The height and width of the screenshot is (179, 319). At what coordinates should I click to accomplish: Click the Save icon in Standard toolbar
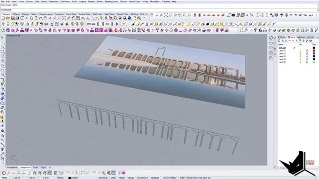coord(13,18)
